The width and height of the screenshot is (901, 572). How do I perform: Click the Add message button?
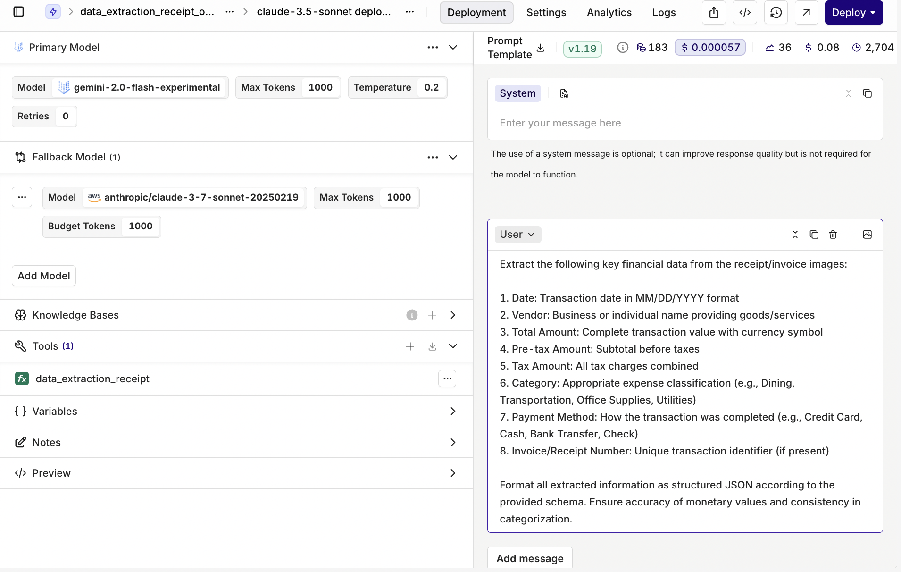(x=530, y=558)
